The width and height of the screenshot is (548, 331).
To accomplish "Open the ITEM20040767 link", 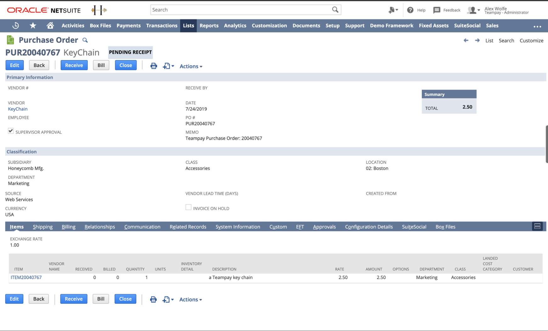I will [x=26, y=277].
